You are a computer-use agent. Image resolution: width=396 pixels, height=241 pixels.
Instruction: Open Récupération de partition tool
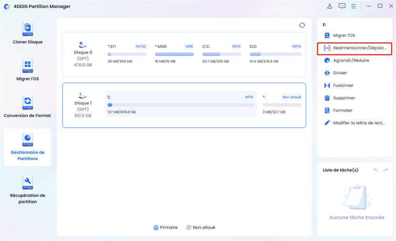[x=27, y=190]
